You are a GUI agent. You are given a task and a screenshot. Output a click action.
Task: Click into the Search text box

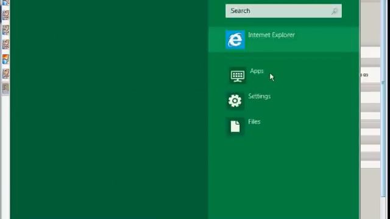coord(283,11)
